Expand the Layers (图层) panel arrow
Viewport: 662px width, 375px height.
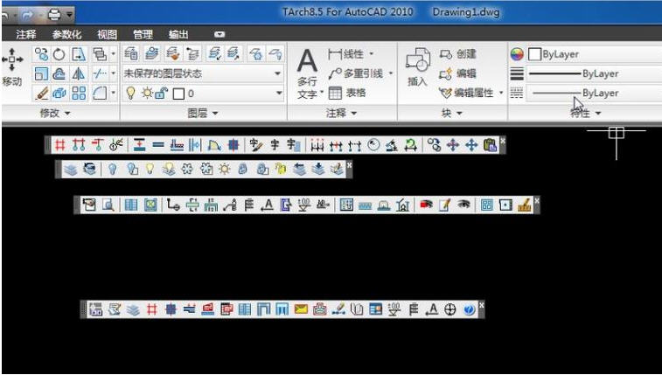[x=215, y=114]
